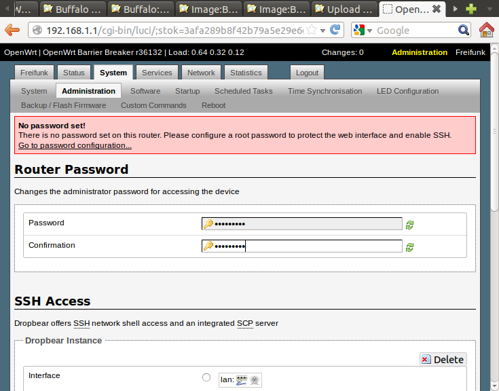Screen dimensions: 499x391
Task: Click the scrollbar down arrow
Action: click(494, 387)
